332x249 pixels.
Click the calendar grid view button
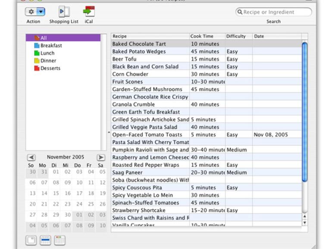point(60,240)
